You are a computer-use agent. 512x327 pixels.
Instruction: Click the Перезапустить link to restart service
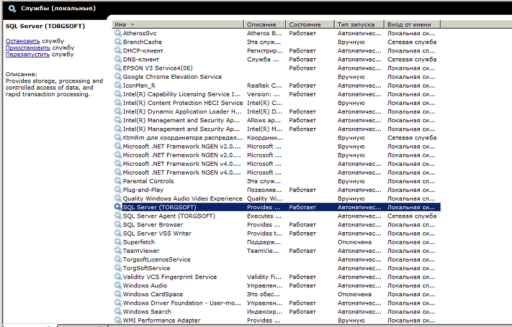28,55
